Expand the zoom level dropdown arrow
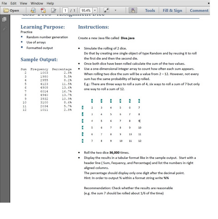This screenshot has width=218, height=219. (95, 10)
